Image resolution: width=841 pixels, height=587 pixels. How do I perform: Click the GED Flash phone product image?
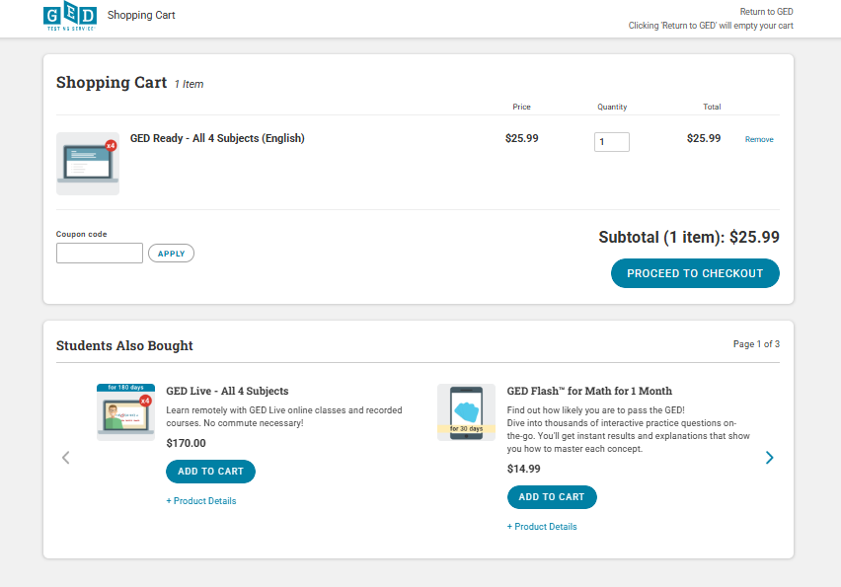tap(466, 411)
